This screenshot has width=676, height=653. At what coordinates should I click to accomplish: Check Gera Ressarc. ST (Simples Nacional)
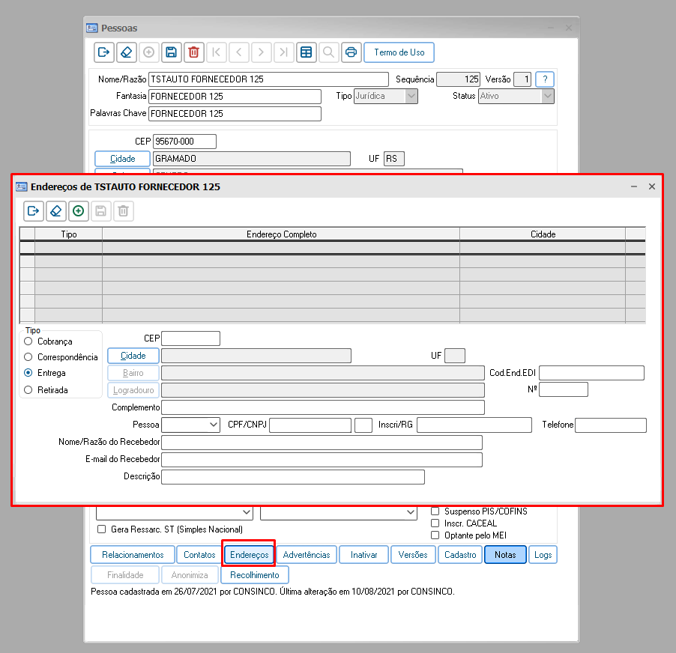[102, 529]
